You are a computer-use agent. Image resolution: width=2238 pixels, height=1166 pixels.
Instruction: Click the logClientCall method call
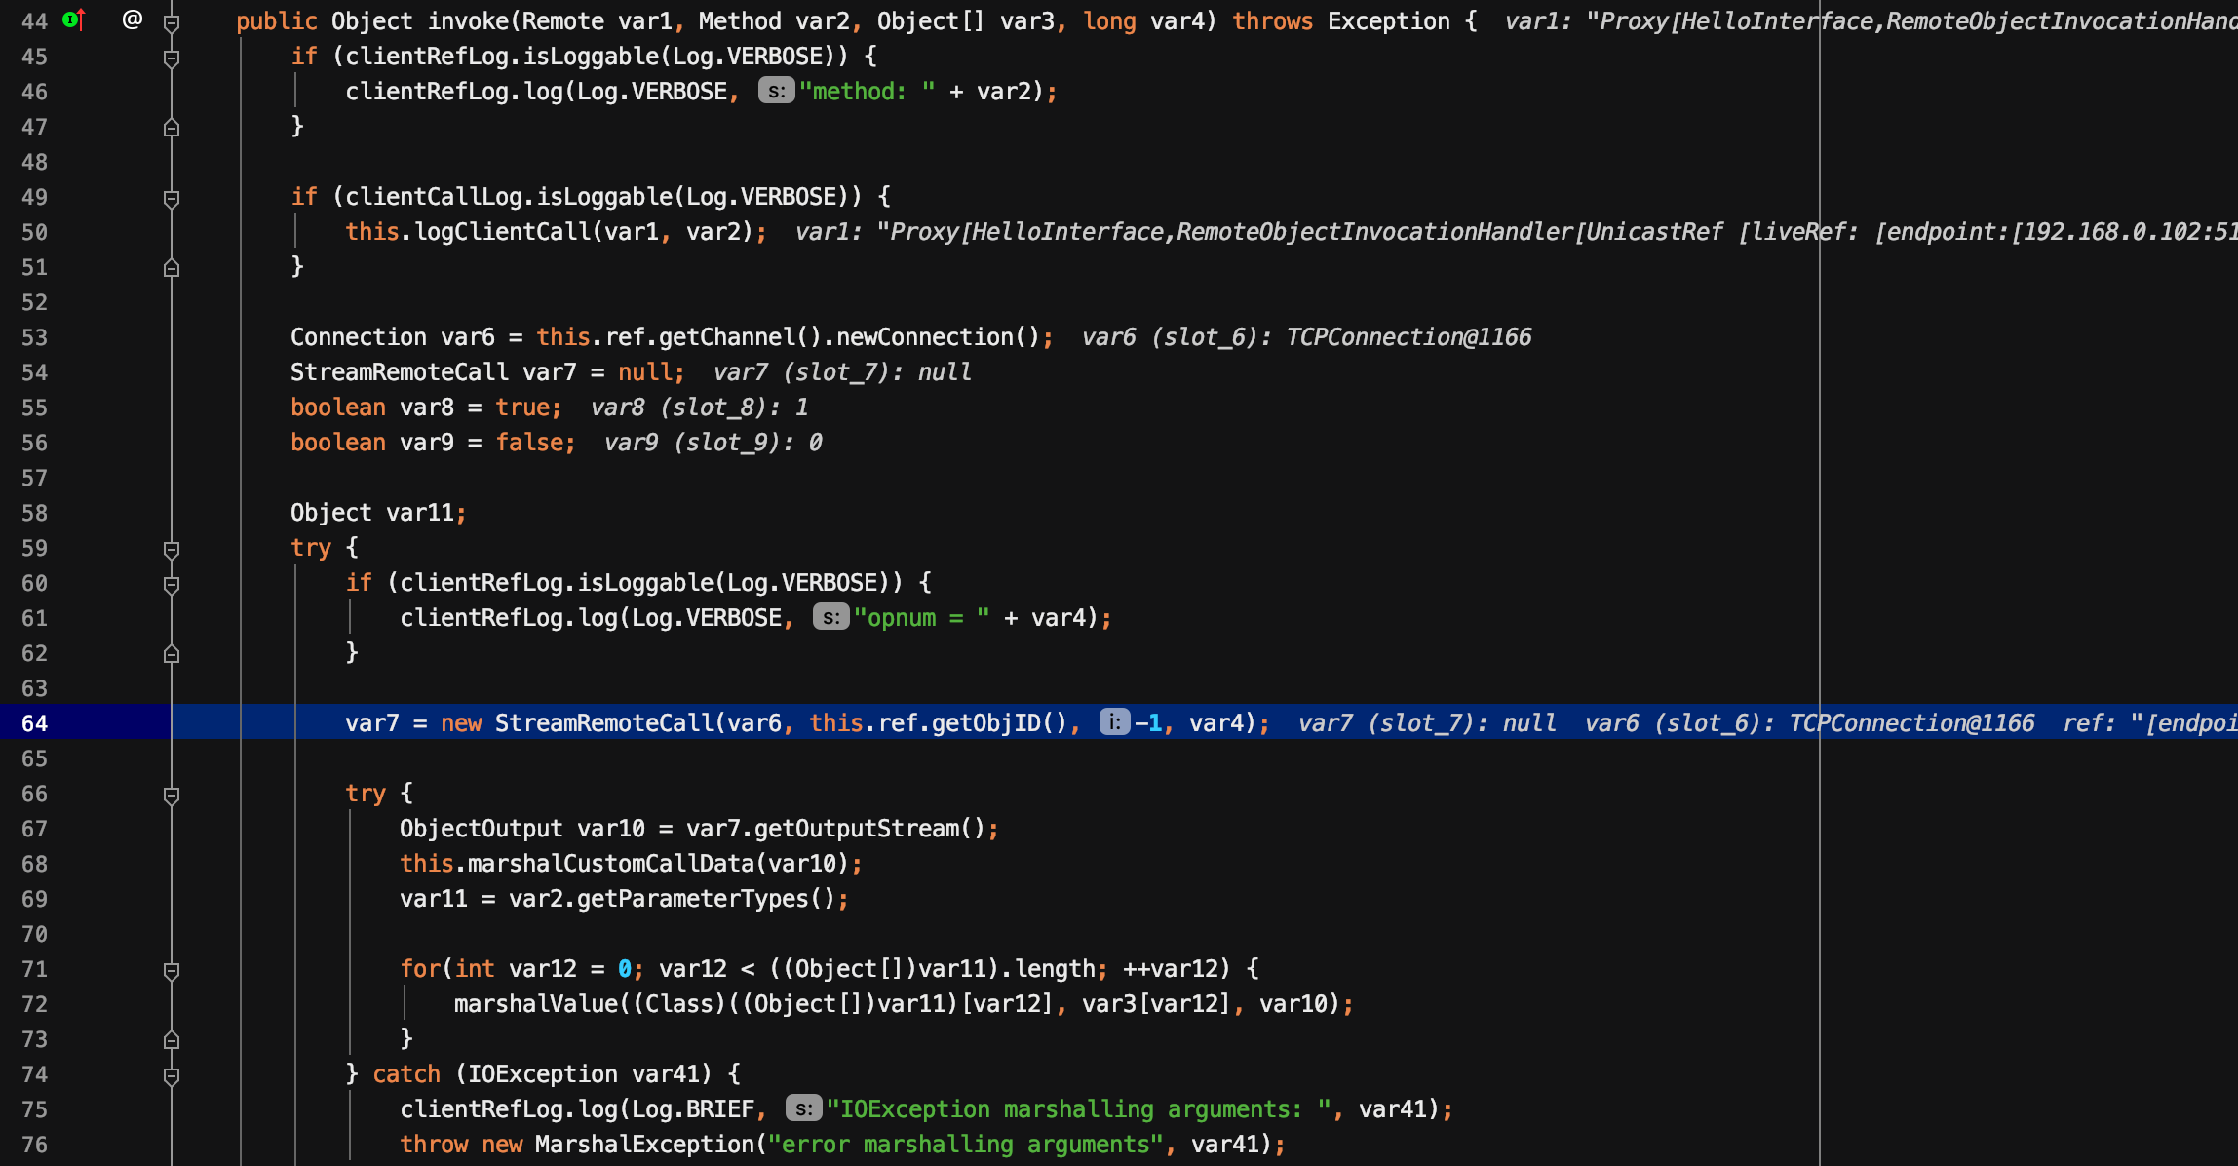click(503, 232)
